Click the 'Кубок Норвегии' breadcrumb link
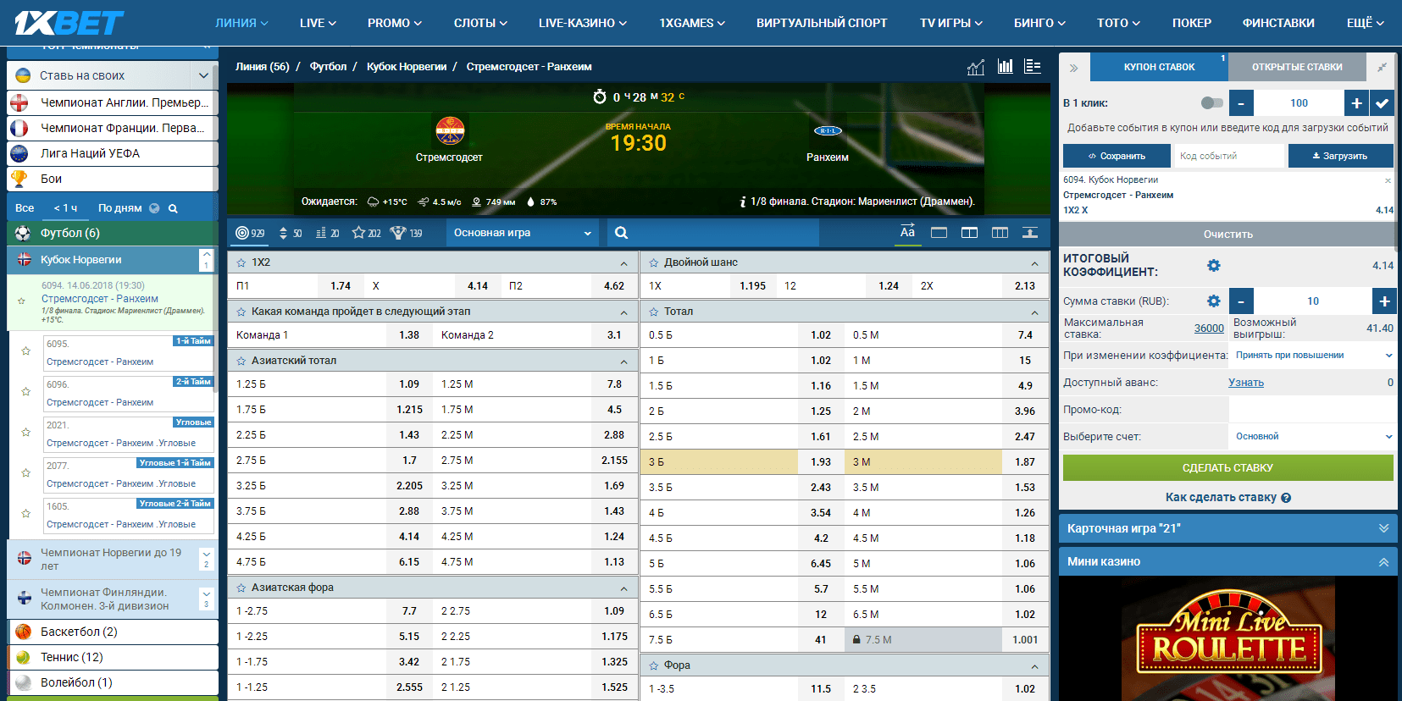 [407, 67]
